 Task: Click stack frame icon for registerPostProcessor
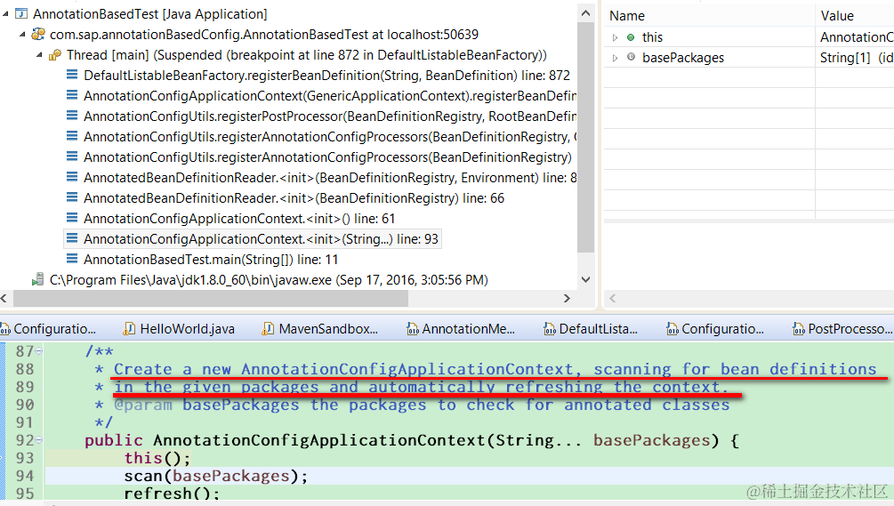pyautogui.click(x=72, y=116)
